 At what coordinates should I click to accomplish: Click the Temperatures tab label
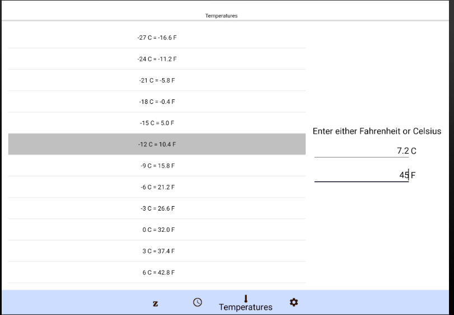click(x=245, y=307)
